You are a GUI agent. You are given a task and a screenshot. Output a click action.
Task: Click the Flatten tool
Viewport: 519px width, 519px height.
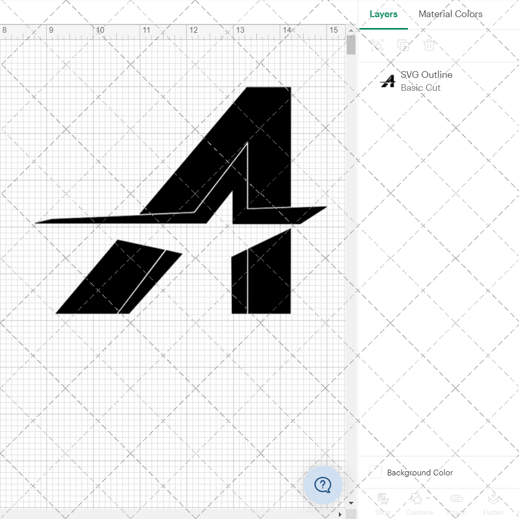point(493,504)
